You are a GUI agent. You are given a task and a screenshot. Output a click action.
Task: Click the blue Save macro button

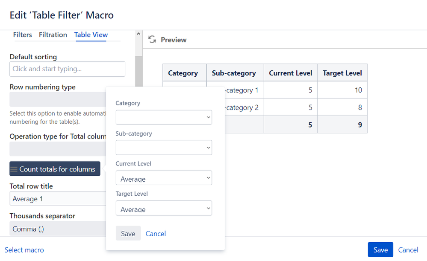(x=380, y=249)
